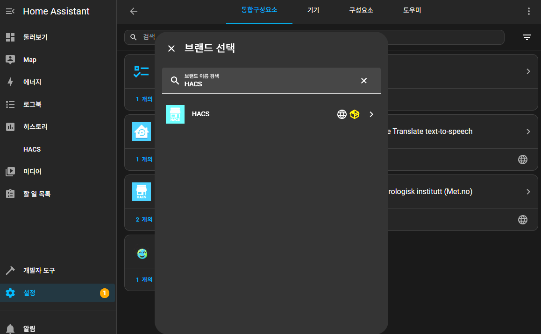Expand the HACS result chevron
This screenshot has width=541, height=334.
(371, 114)
